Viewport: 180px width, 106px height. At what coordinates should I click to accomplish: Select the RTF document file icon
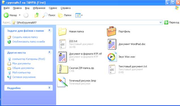tap(62, 57)
